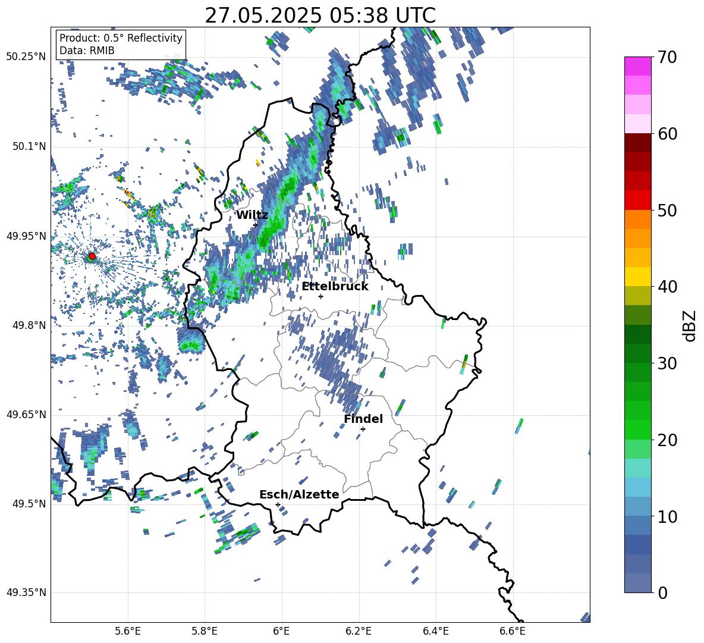
Task: Click the Esch/Alzette city label
Action: (299, 494)
